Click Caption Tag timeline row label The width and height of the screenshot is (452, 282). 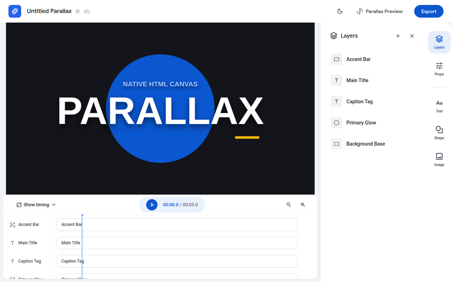coord(30,261)
